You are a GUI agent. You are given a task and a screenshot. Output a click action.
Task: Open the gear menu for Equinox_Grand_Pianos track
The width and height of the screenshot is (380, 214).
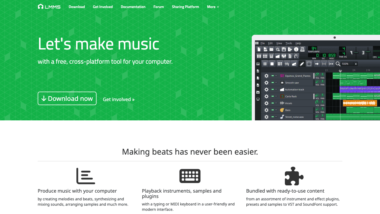click(x=266, y=76)
